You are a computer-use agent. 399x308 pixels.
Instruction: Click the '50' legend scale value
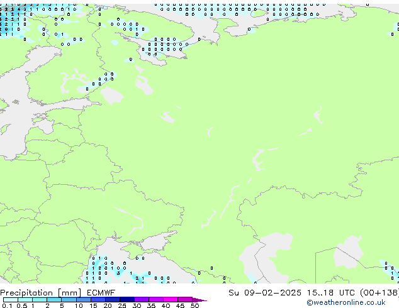tap(194, 305)
